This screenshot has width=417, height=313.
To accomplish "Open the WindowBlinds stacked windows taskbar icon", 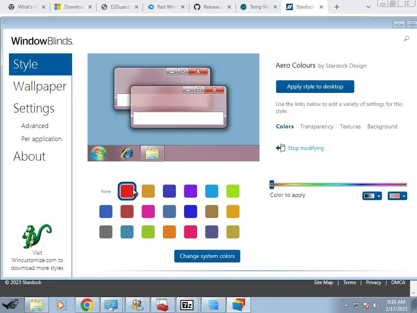I will [239, 305].
